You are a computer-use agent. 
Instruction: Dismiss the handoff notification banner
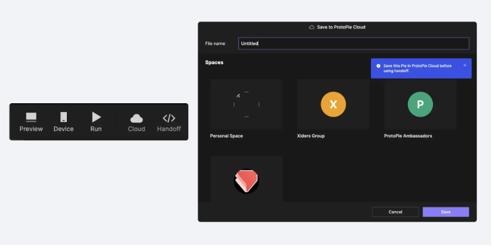(465, 65)
